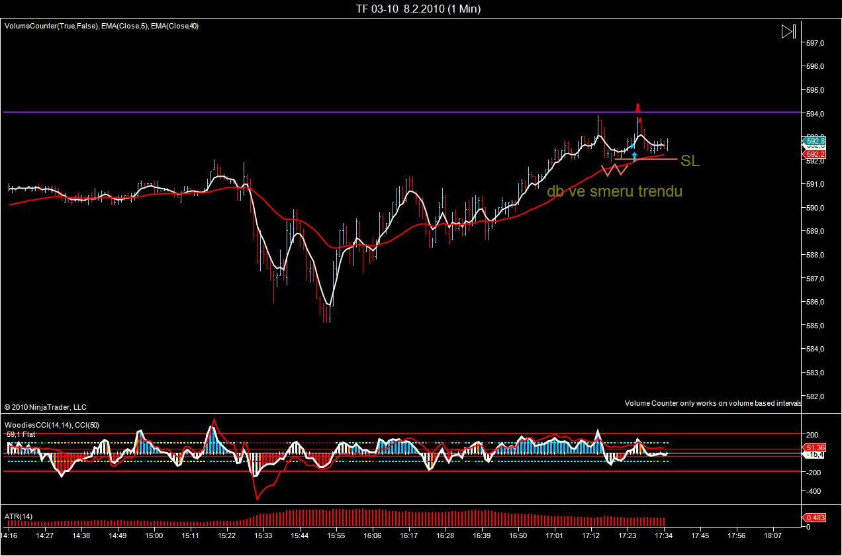Click the teal 592,8 price marker

[x=814, y=141]
